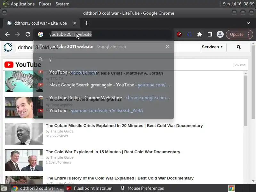
Task: Click the page scrollbar down arrow
Action: pos(253,181)
